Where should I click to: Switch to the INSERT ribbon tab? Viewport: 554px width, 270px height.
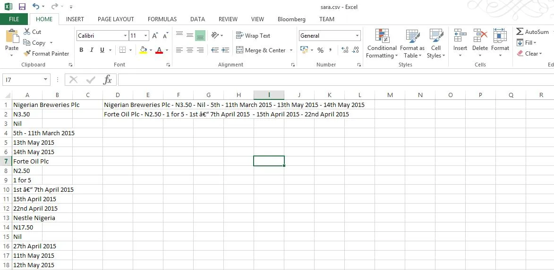click(x=75, y=19)
